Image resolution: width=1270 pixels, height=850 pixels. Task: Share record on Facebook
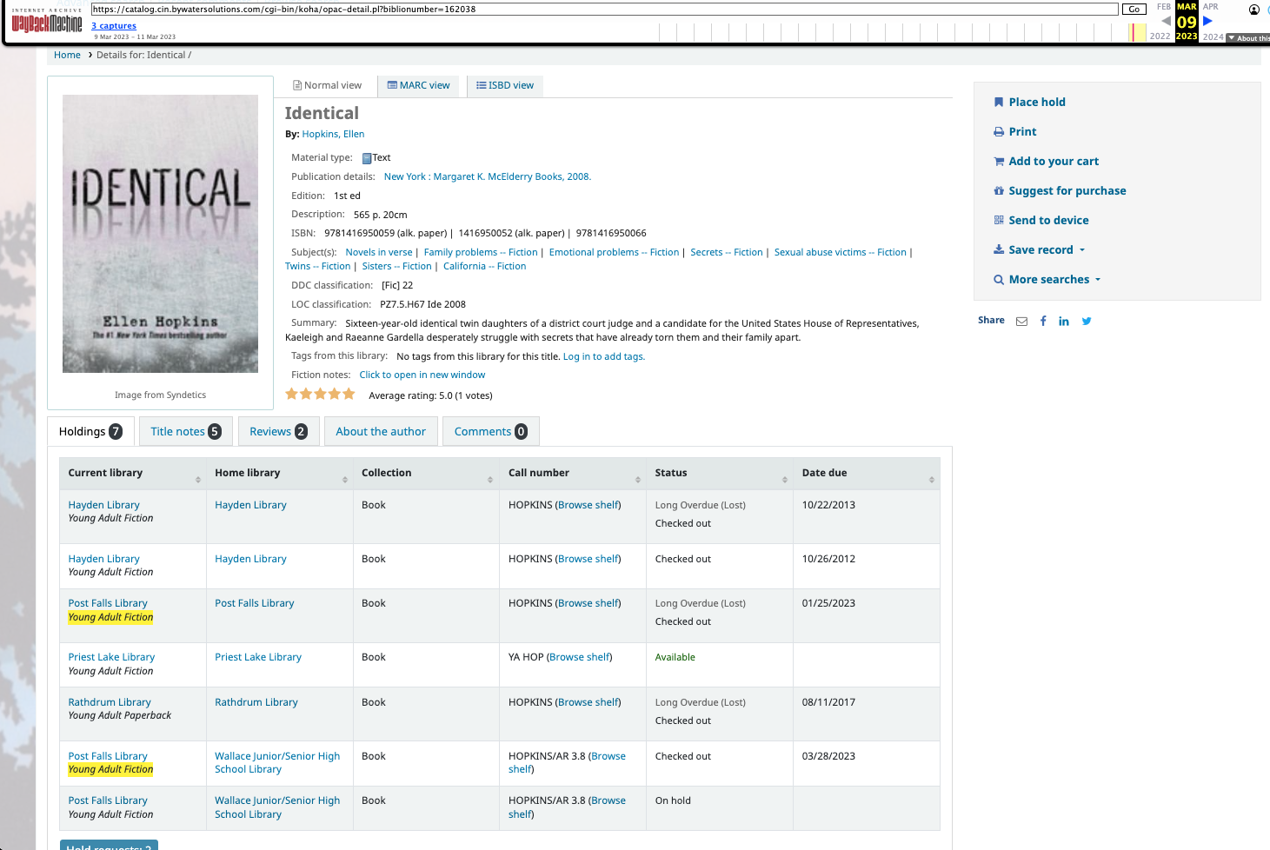(1043, 321)
